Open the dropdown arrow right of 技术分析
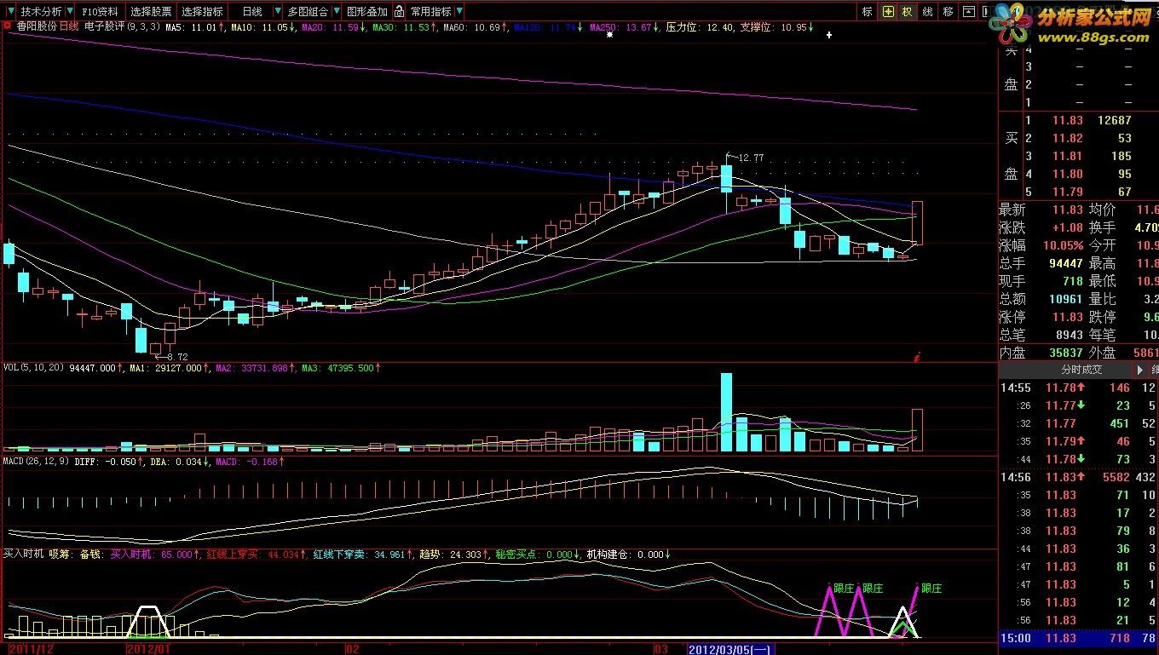Screen dimensions: 1159x655 tap(70, 12)
